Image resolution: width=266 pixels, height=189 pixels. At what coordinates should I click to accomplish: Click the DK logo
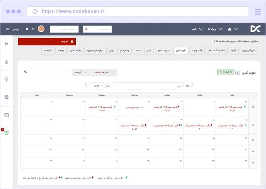[255, 29]
